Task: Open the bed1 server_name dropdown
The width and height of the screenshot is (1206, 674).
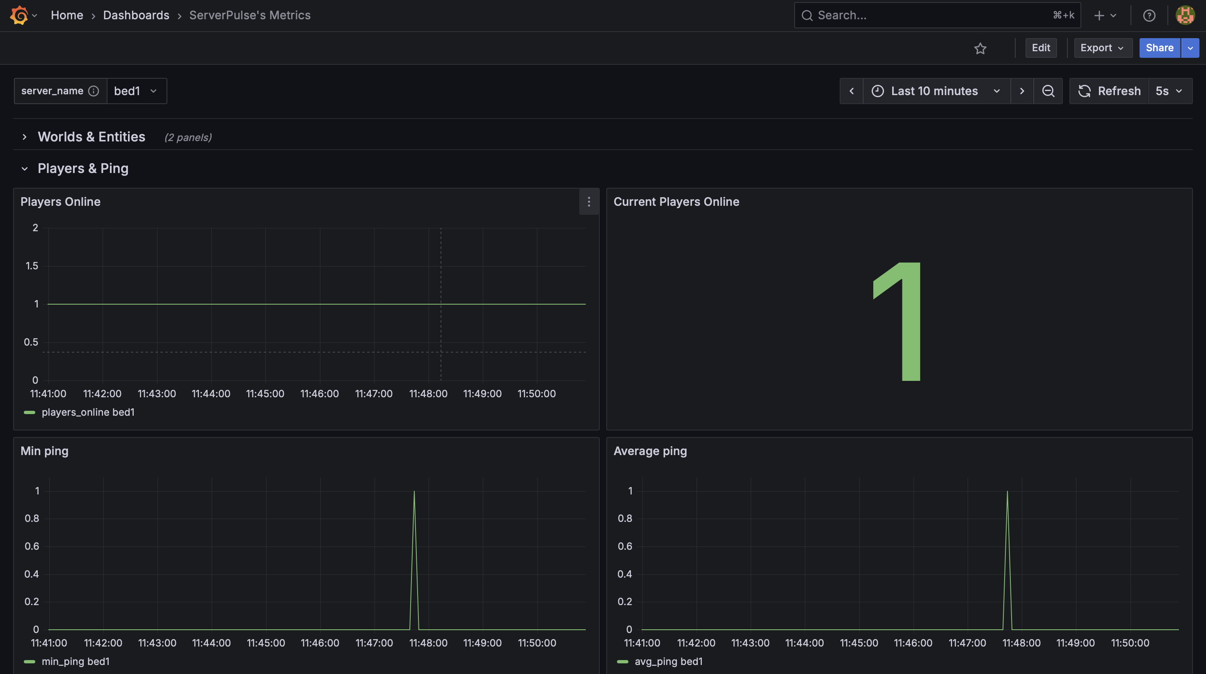Action: coord(136,91)
